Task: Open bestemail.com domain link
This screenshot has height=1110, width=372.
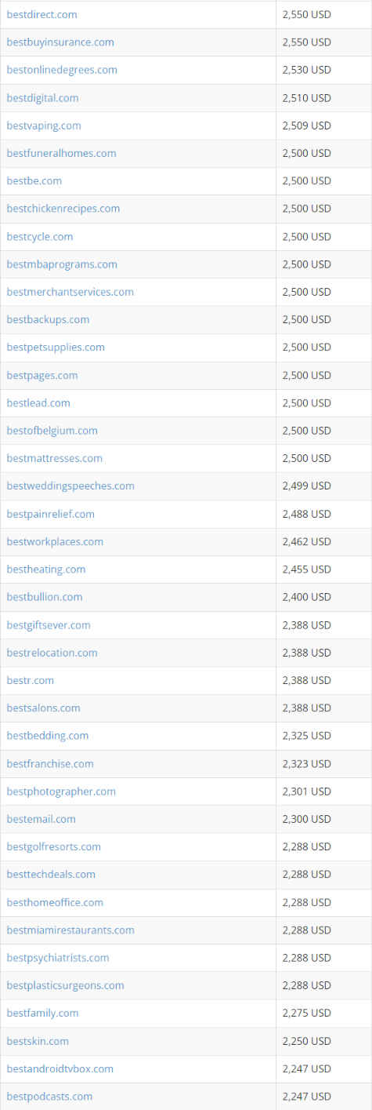Action: pyautogui.click(x=41, y=819)
